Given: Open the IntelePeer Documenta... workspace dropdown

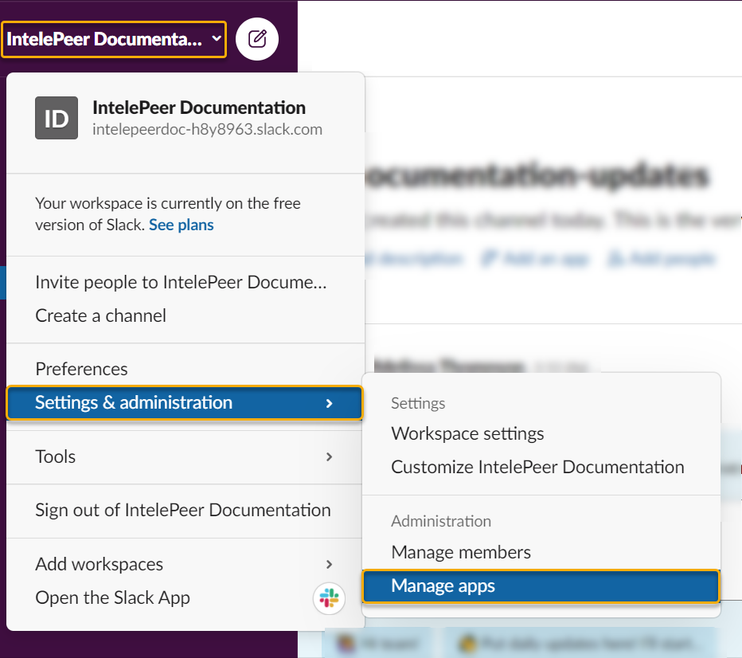Looking at the screenshot, I should tap(114, 39).
